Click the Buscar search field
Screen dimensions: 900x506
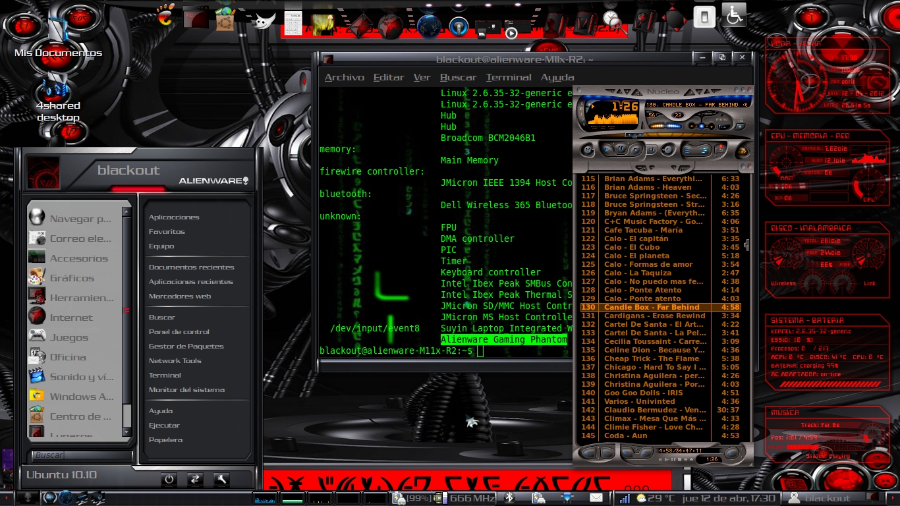[x=82, y=455]
